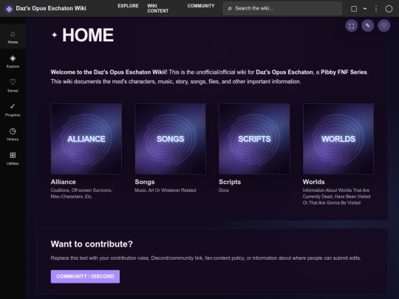399x299 pixels.
Task: Open the WORLDS card thumbnail
Action: coord(338,139)
